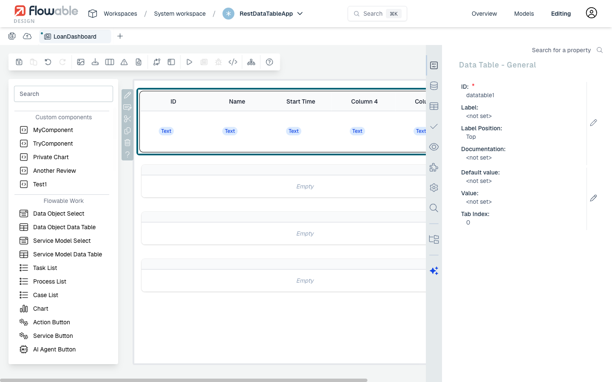Select the LoanDashboard tab
The width and height of the screenshot is (612, 382).
click(75, 37)
